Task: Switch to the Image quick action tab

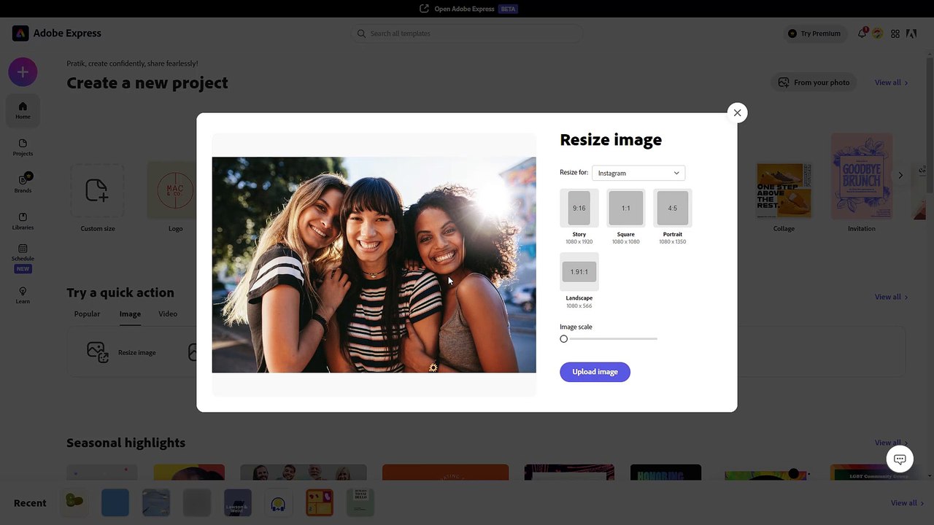Action: coord(130,314)
